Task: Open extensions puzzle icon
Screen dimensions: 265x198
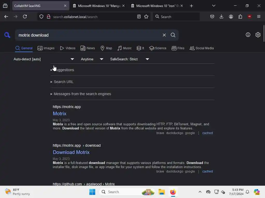Action: coord(240,17)
